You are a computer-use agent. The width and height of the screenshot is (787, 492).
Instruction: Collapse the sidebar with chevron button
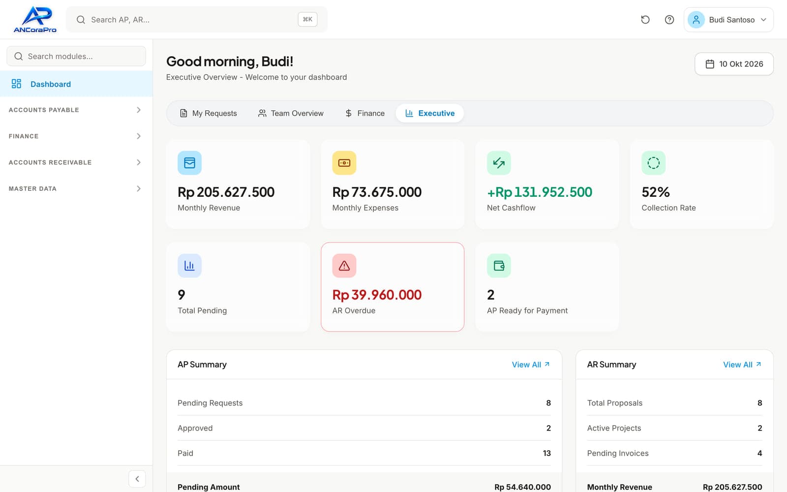(137, 479)
